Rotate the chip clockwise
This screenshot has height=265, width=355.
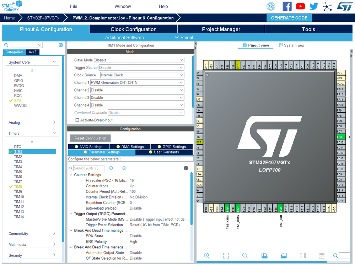click(264, 255)
